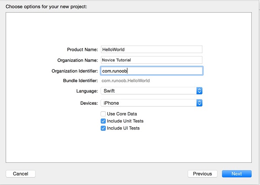Click the Product Name text field

[x=151, y=50]
